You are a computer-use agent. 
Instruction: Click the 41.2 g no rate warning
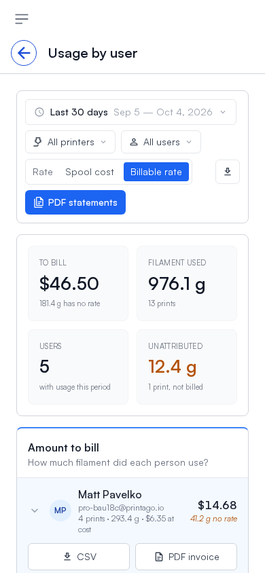click(x=214, y=519)
